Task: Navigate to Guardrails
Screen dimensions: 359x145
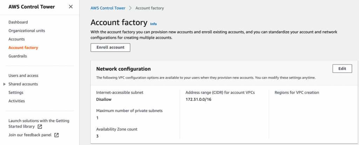Action: (x=18, y=56)
